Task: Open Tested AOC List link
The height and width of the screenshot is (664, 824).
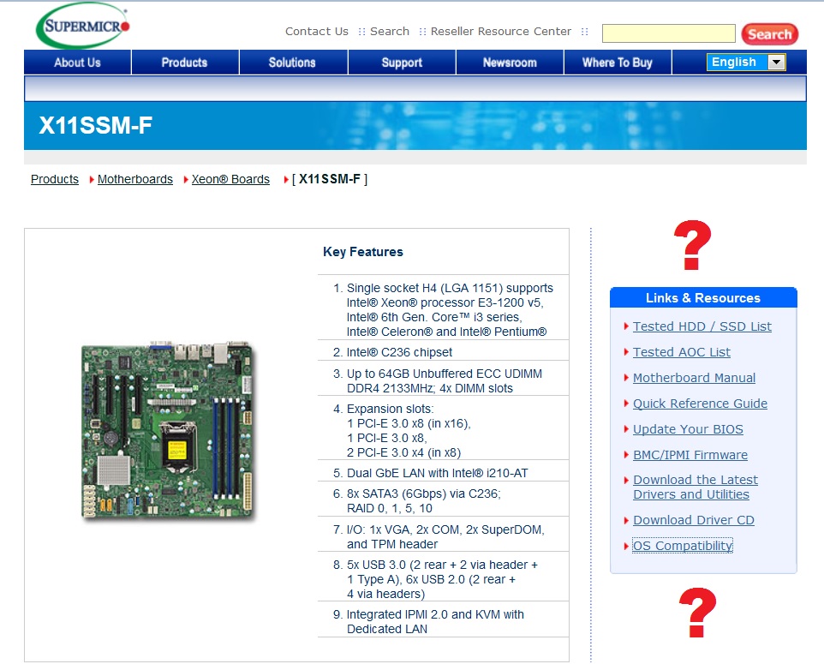Action: pos(682,352)
